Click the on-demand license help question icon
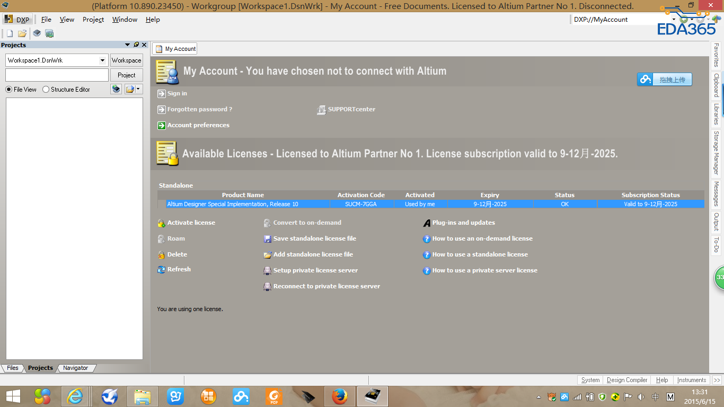724x407 pixels. coord(427,239)
